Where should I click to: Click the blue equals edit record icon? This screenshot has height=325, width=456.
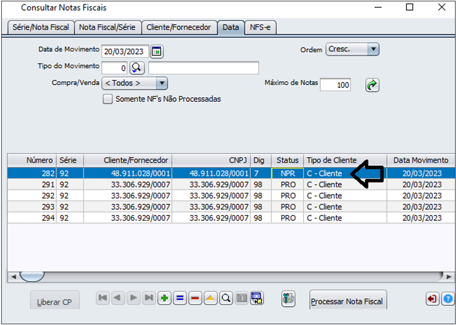pos(180,298)
